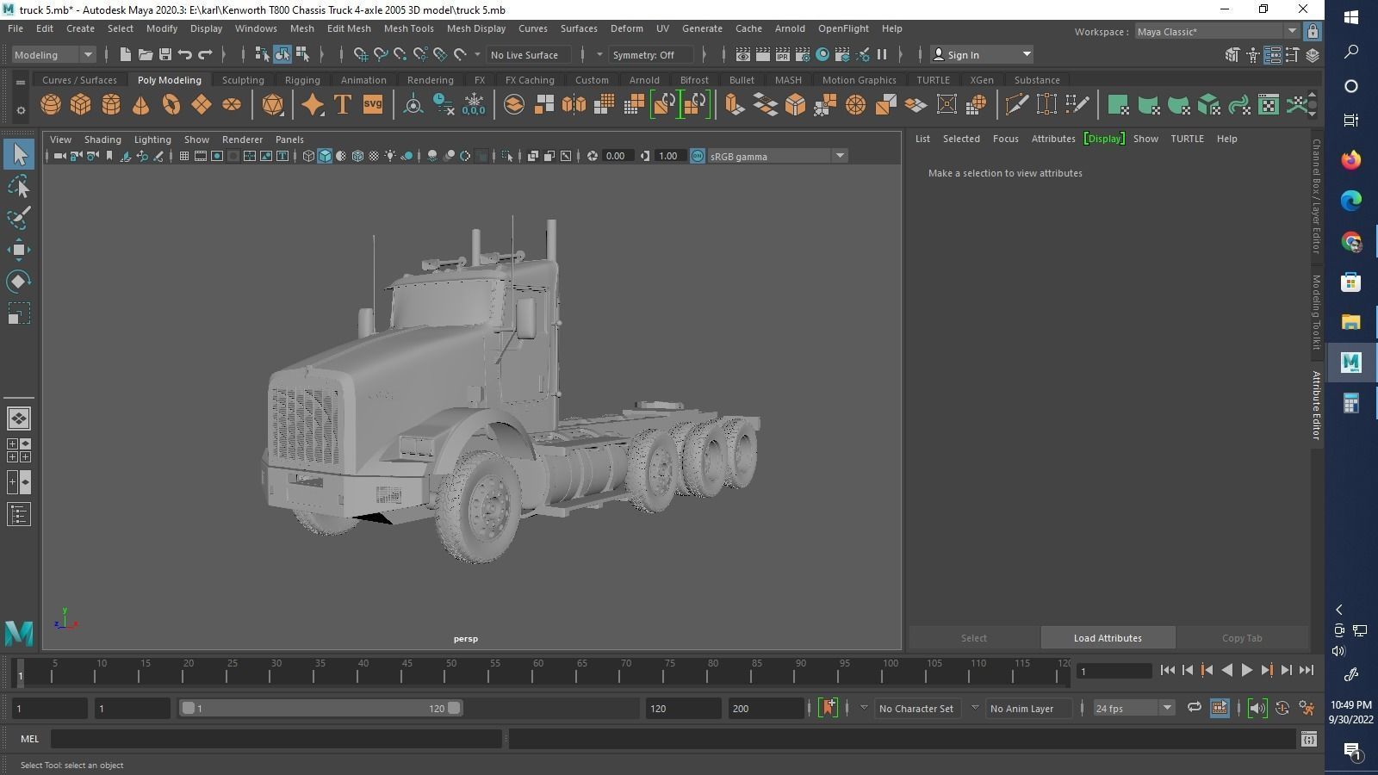Create a polygon plane from the shelf
This screenshot has height=775, width=1378.
[x=202, y=105]
